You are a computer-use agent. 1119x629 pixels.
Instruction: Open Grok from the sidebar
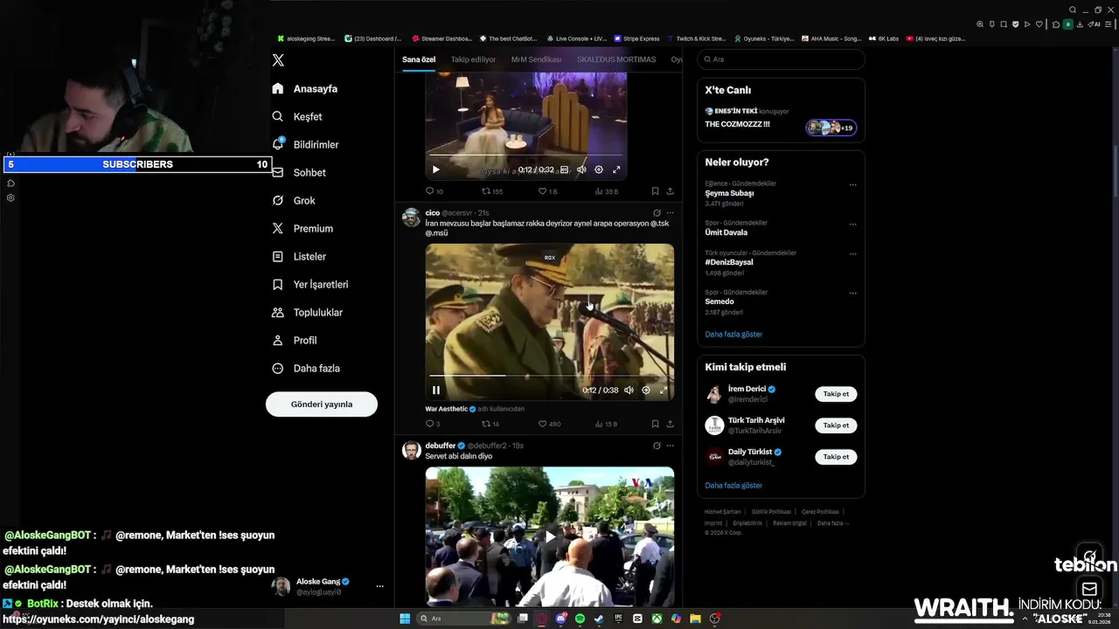(294, 200)
